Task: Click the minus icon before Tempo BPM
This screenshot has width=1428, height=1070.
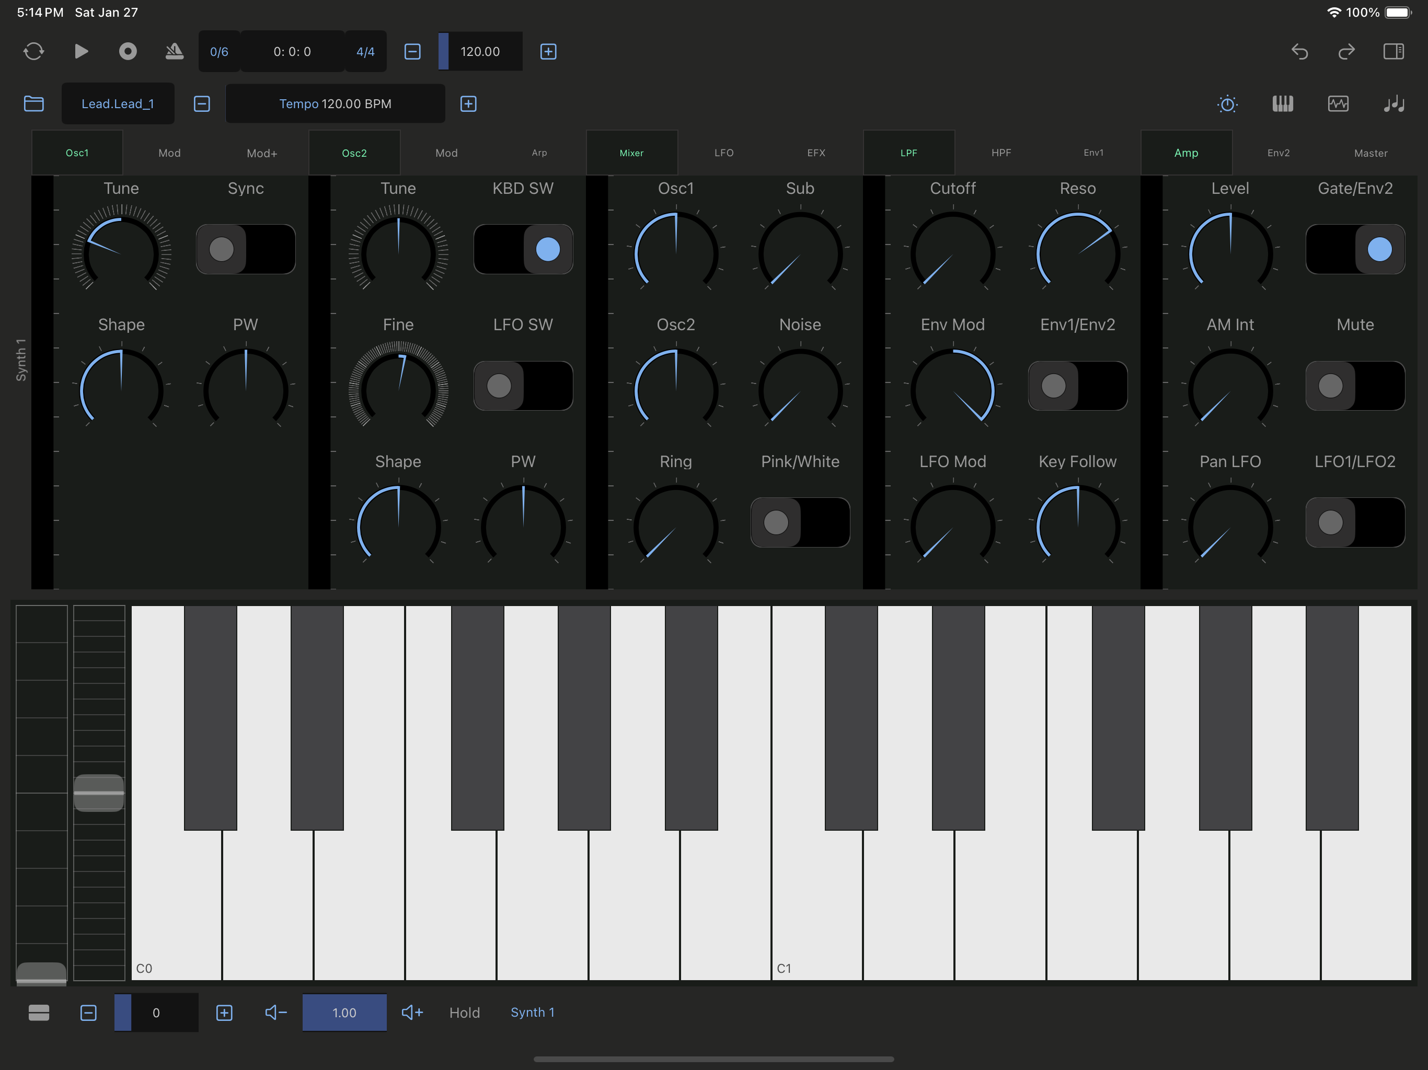Action: tap(202, 104)
